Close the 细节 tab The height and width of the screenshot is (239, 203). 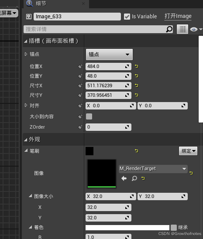83,3
